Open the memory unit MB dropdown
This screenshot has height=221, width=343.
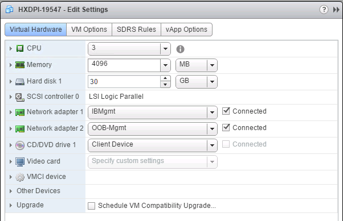coord(212,65)
